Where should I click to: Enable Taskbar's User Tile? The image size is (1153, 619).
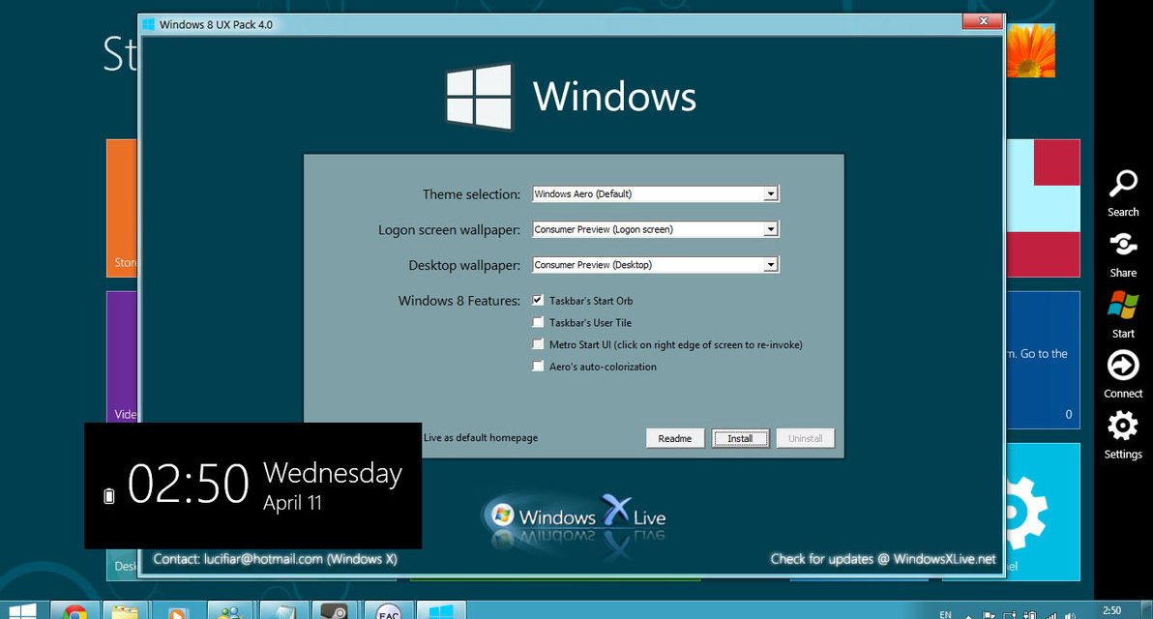(x=538, y=322)
